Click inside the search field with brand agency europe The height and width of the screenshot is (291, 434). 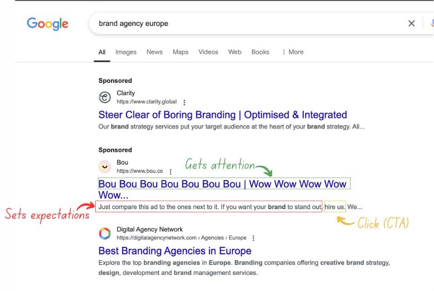(249, 24)
